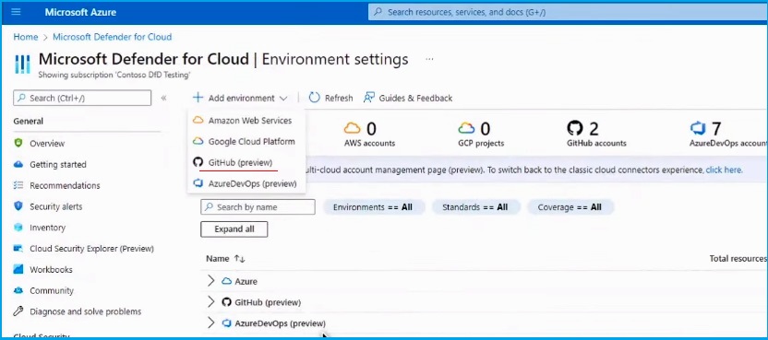Click the Refresh icon in toolbar
This screenshot has height=340, width=768.
pos(315,98)
